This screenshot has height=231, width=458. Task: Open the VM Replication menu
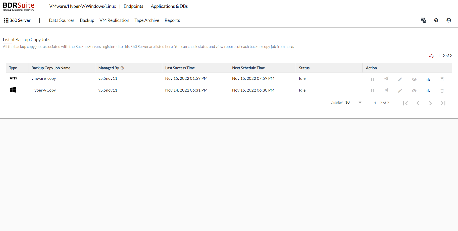click(x=114, y=20)
